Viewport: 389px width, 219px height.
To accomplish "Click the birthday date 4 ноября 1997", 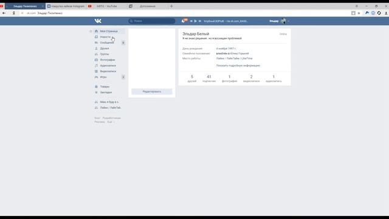I will [x=225, y=49].
